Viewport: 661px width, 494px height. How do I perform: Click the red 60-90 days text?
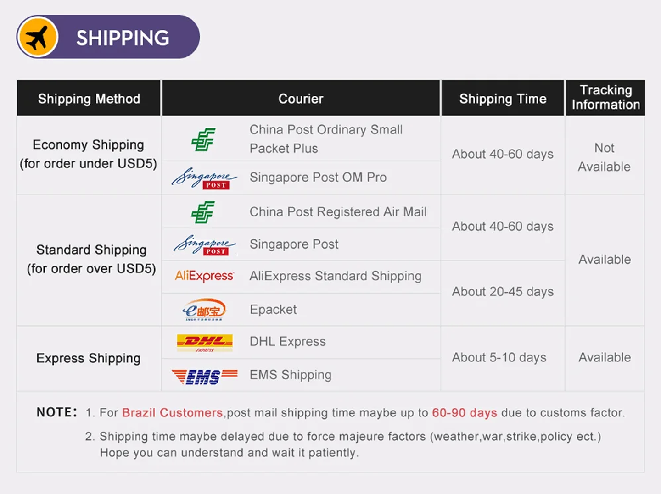(x=464, y=413)
